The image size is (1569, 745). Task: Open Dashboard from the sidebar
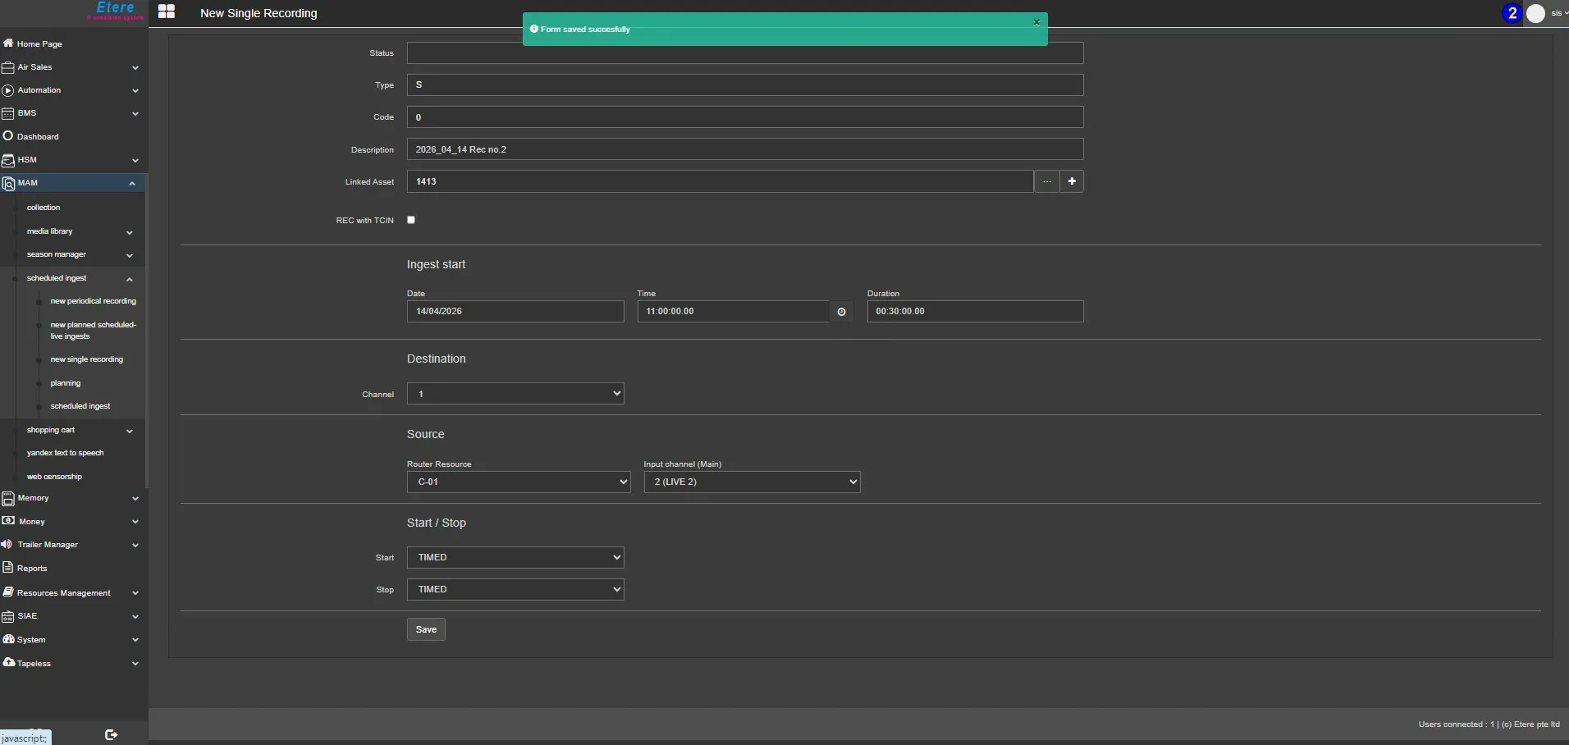38,136
